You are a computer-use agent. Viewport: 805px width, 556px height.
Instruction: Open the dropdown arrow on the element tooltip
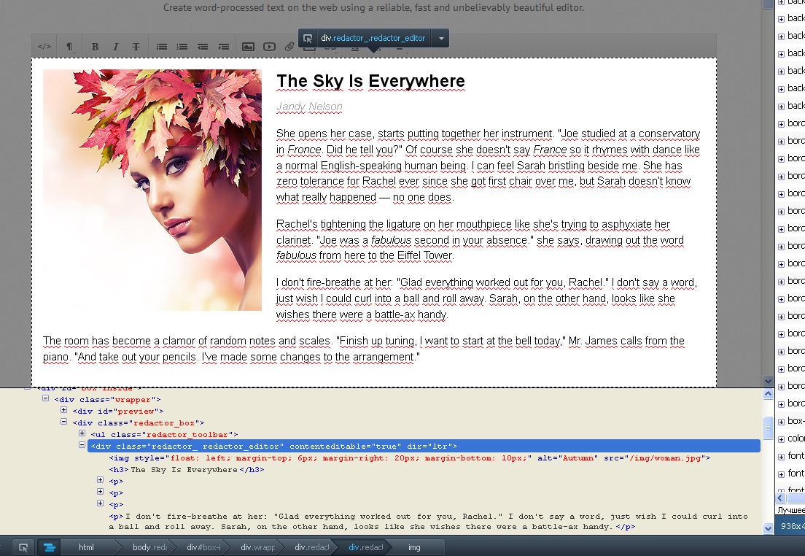click(x=440, y=38)
